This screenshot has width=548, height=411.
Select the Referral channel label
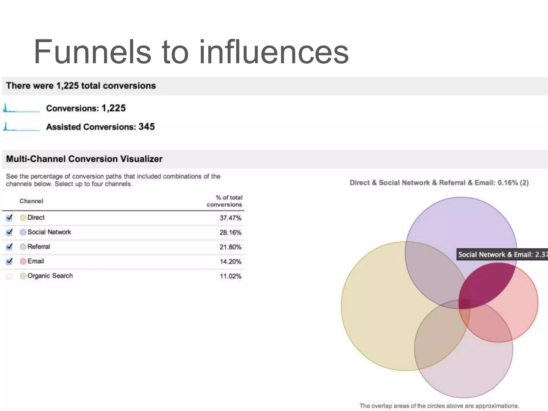(39, 246)
